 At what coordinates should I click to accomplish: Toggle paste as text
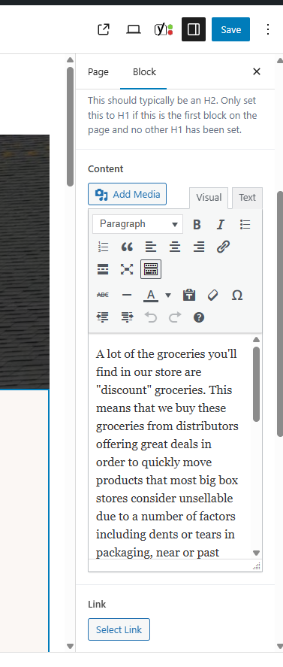pyautogui.click(x=189, y=295)
